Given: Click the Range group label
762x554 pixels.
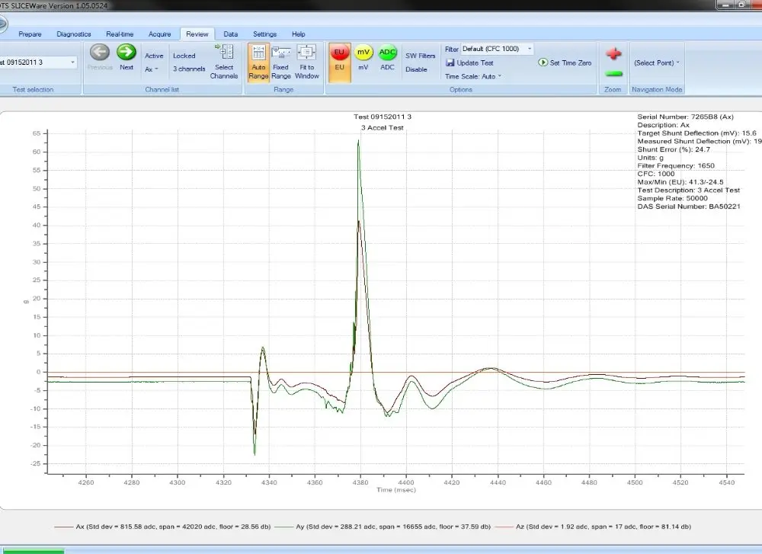Looking at the screenshot, I should click(283, 89).
